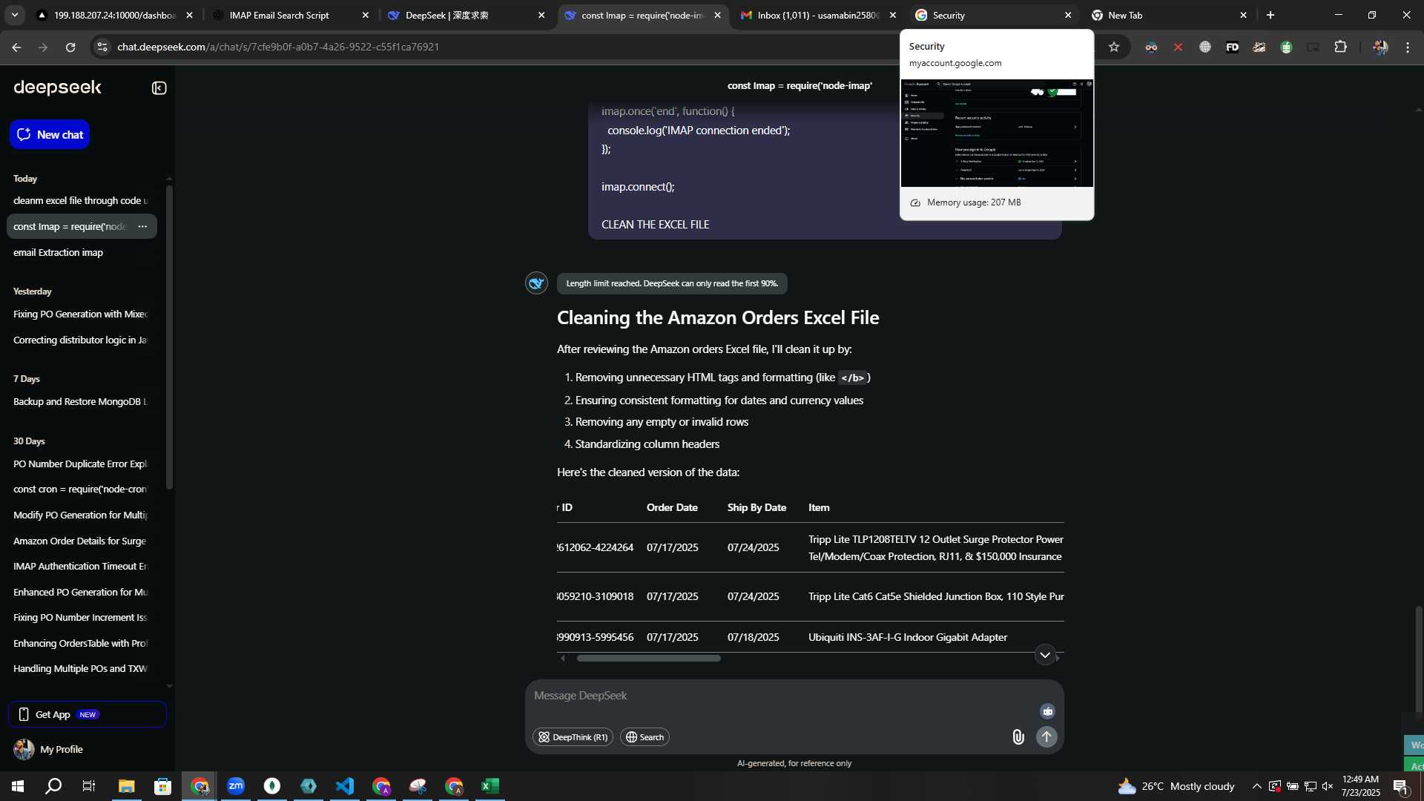Bookmark this page with the star icon
The image size is (1424, 801).
click(x=1113, y=47)
